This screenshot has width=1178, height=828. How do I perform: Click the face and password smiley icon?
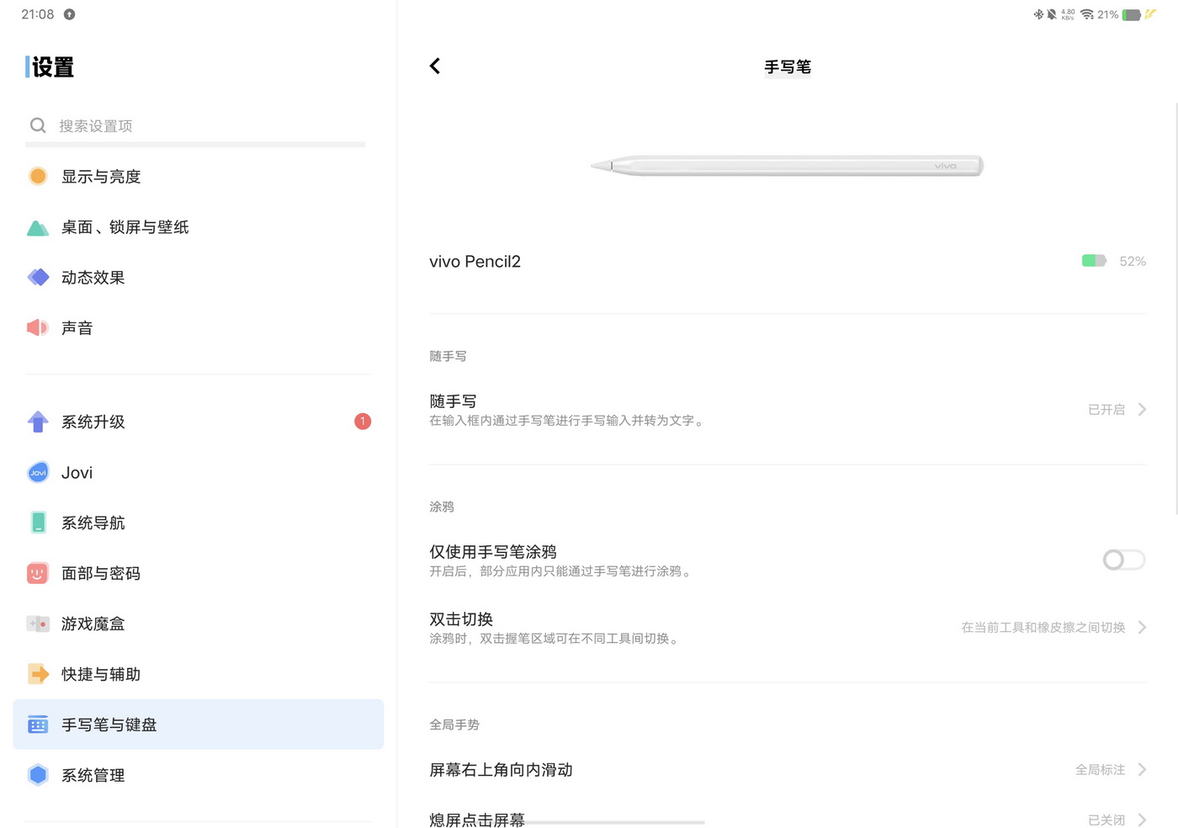38,573
